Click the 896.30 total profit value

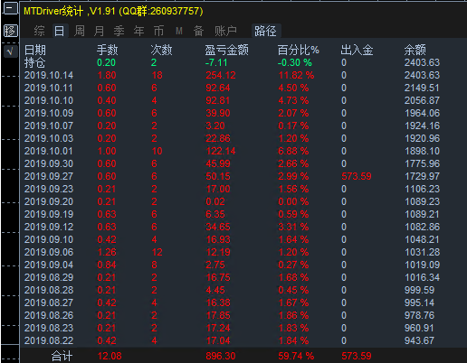221,356
